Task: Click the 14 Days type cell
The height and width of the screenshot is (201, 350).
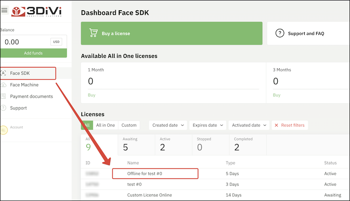Action: pyautogui.click(x=233, y=195)
